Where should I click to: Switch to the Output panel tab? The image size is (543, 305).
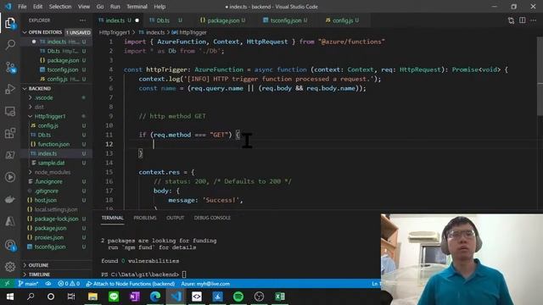click(176, 218)
